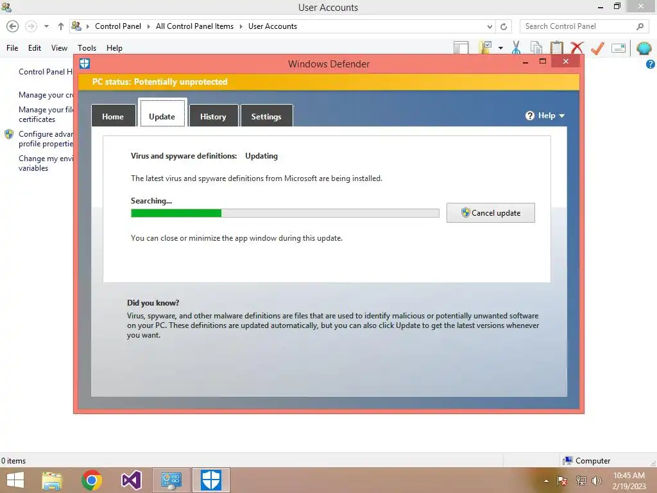Click the scissors Cut icon in toolbar
This screenshot has width=657, height=493.
(x=516, y=48)
